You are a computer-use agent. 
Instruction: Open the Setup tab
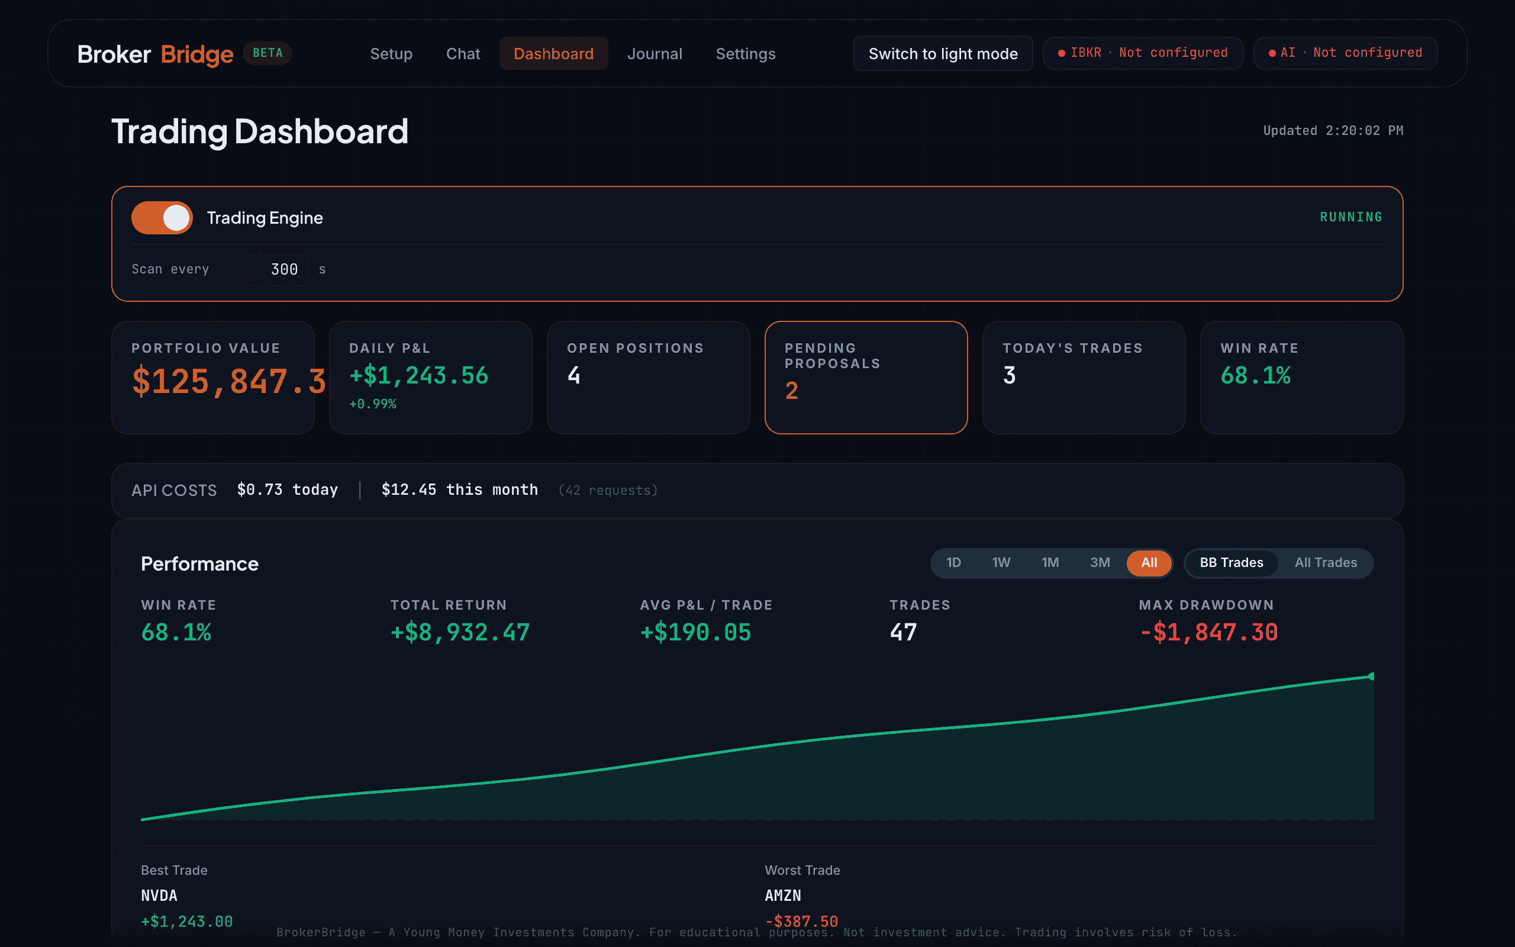pos(391,54)
